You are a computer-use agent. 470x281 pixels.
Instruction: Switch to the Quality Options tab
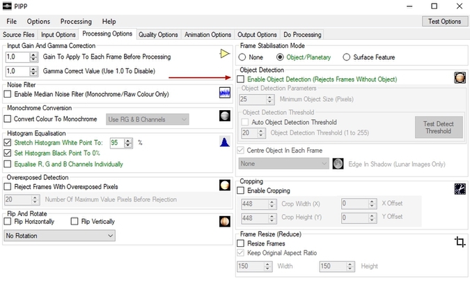(158, 35)
